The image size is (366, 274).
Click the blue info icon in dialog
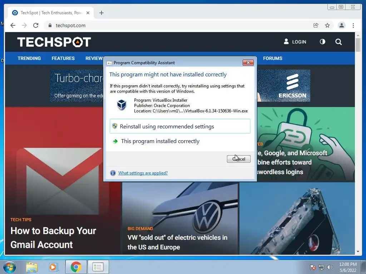113,173
